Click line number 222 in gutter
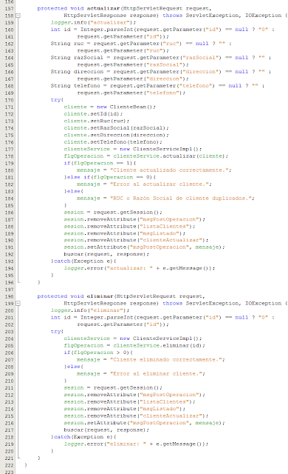The image size is (288, 474). (9, 465)
